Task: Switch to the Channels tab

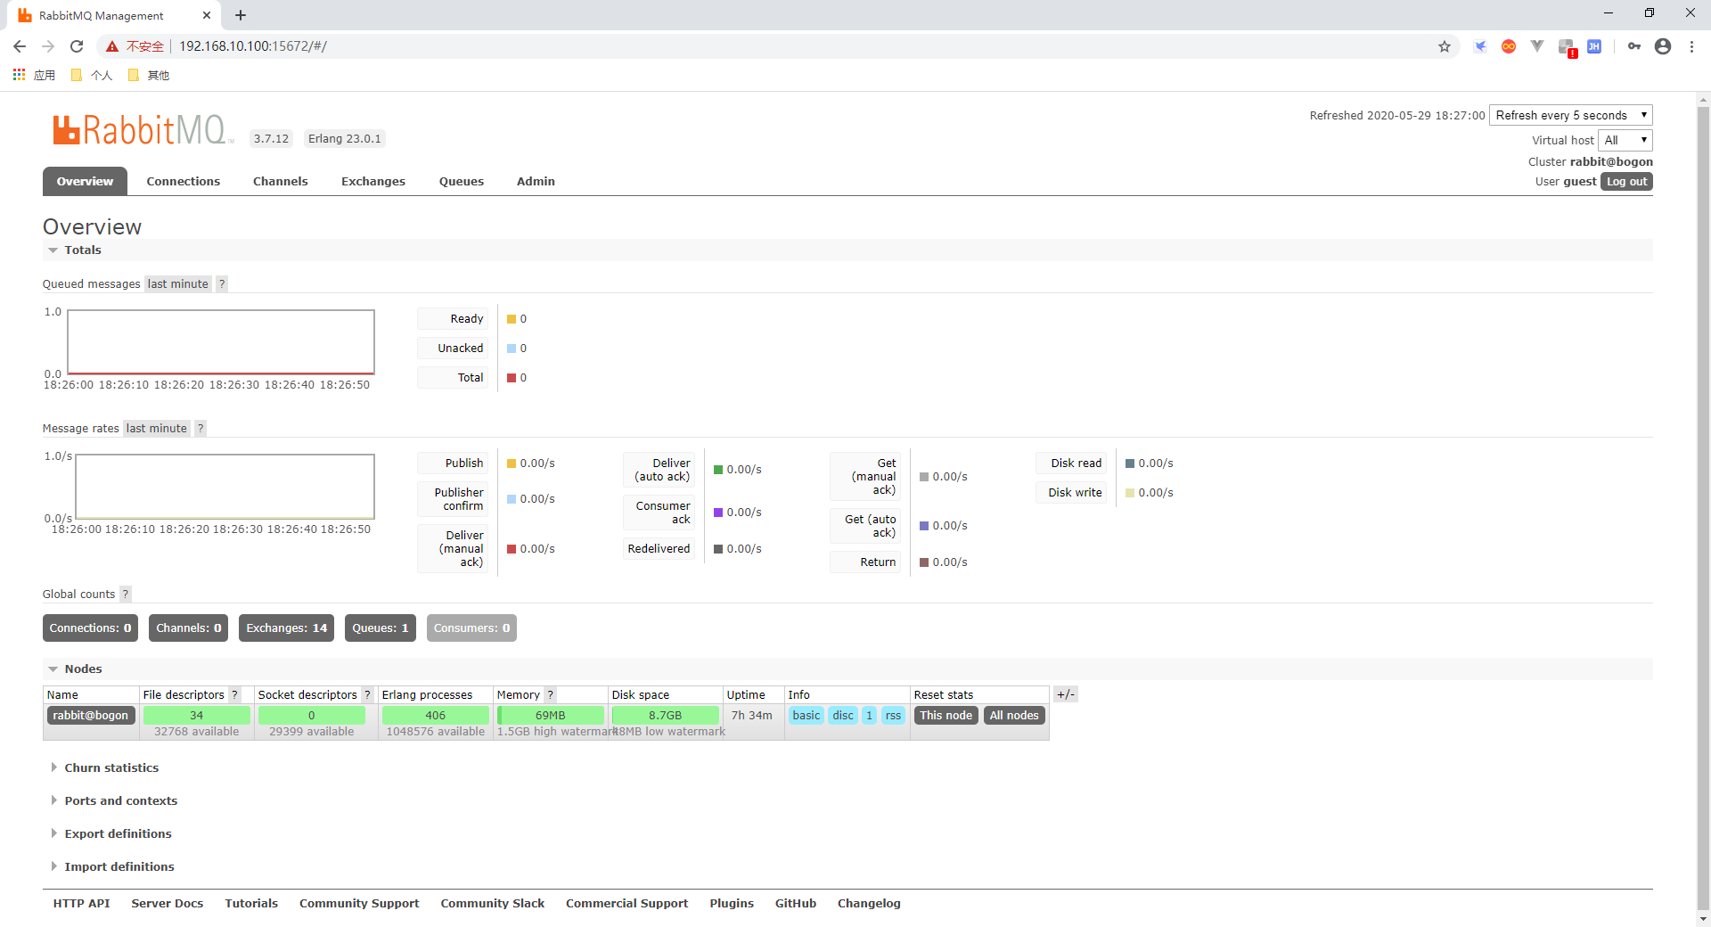Action: 281,181
